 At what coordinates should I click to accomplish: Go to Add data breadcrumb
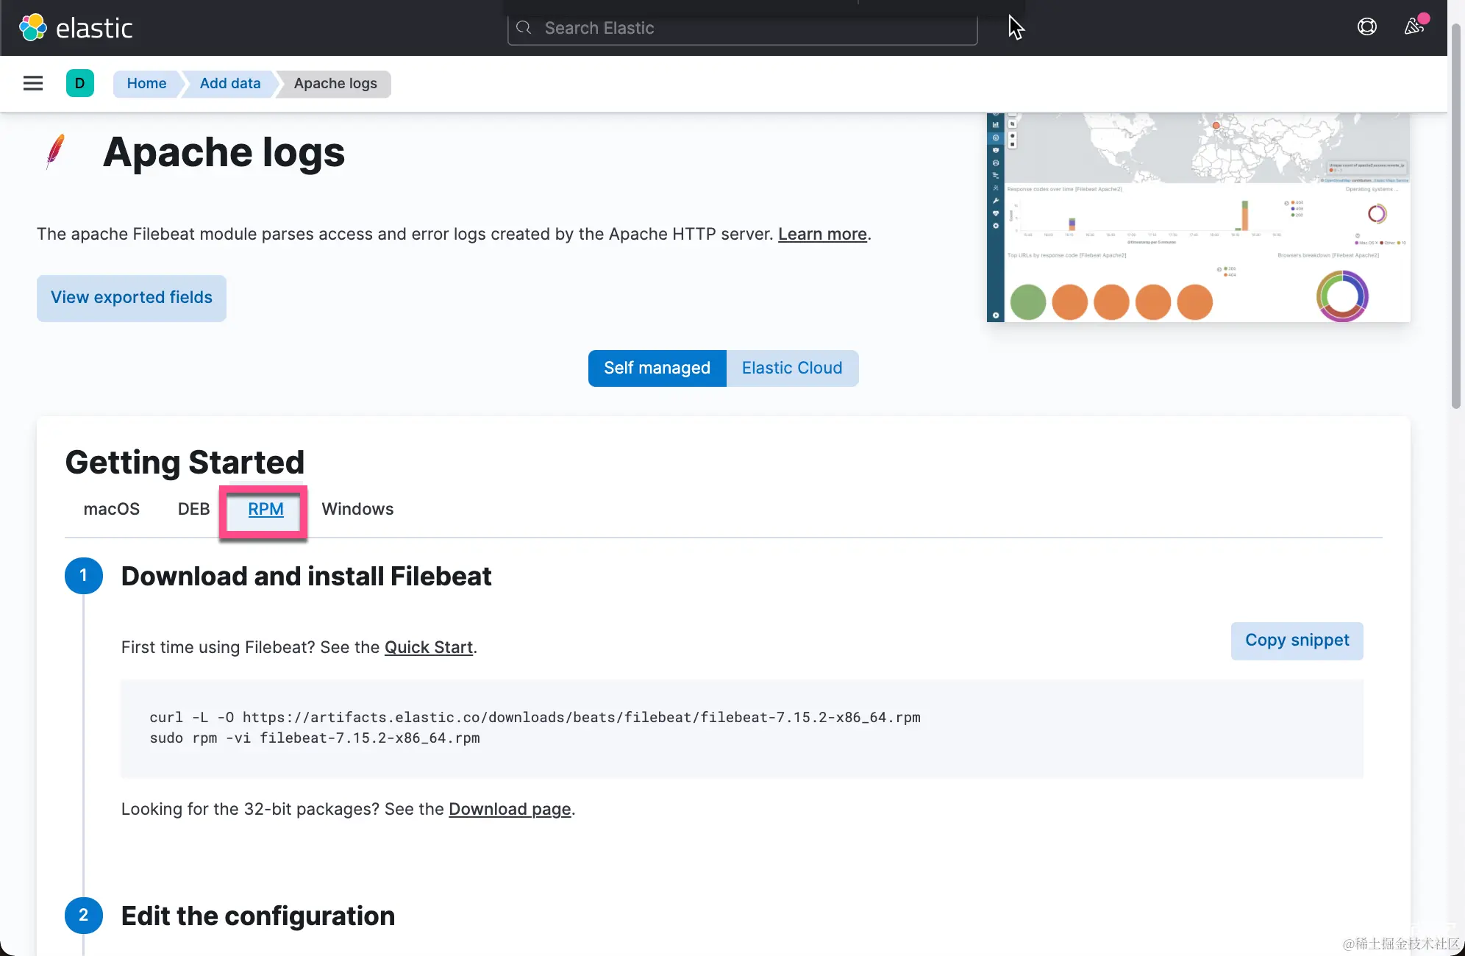click(229, 83)
